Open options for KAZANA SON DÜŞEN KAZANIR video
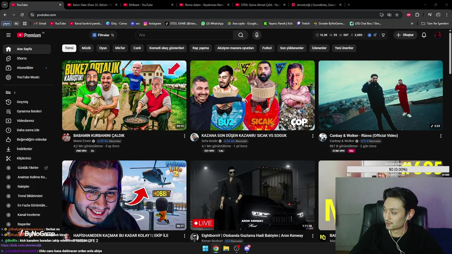452x254 pixels. 313,136
